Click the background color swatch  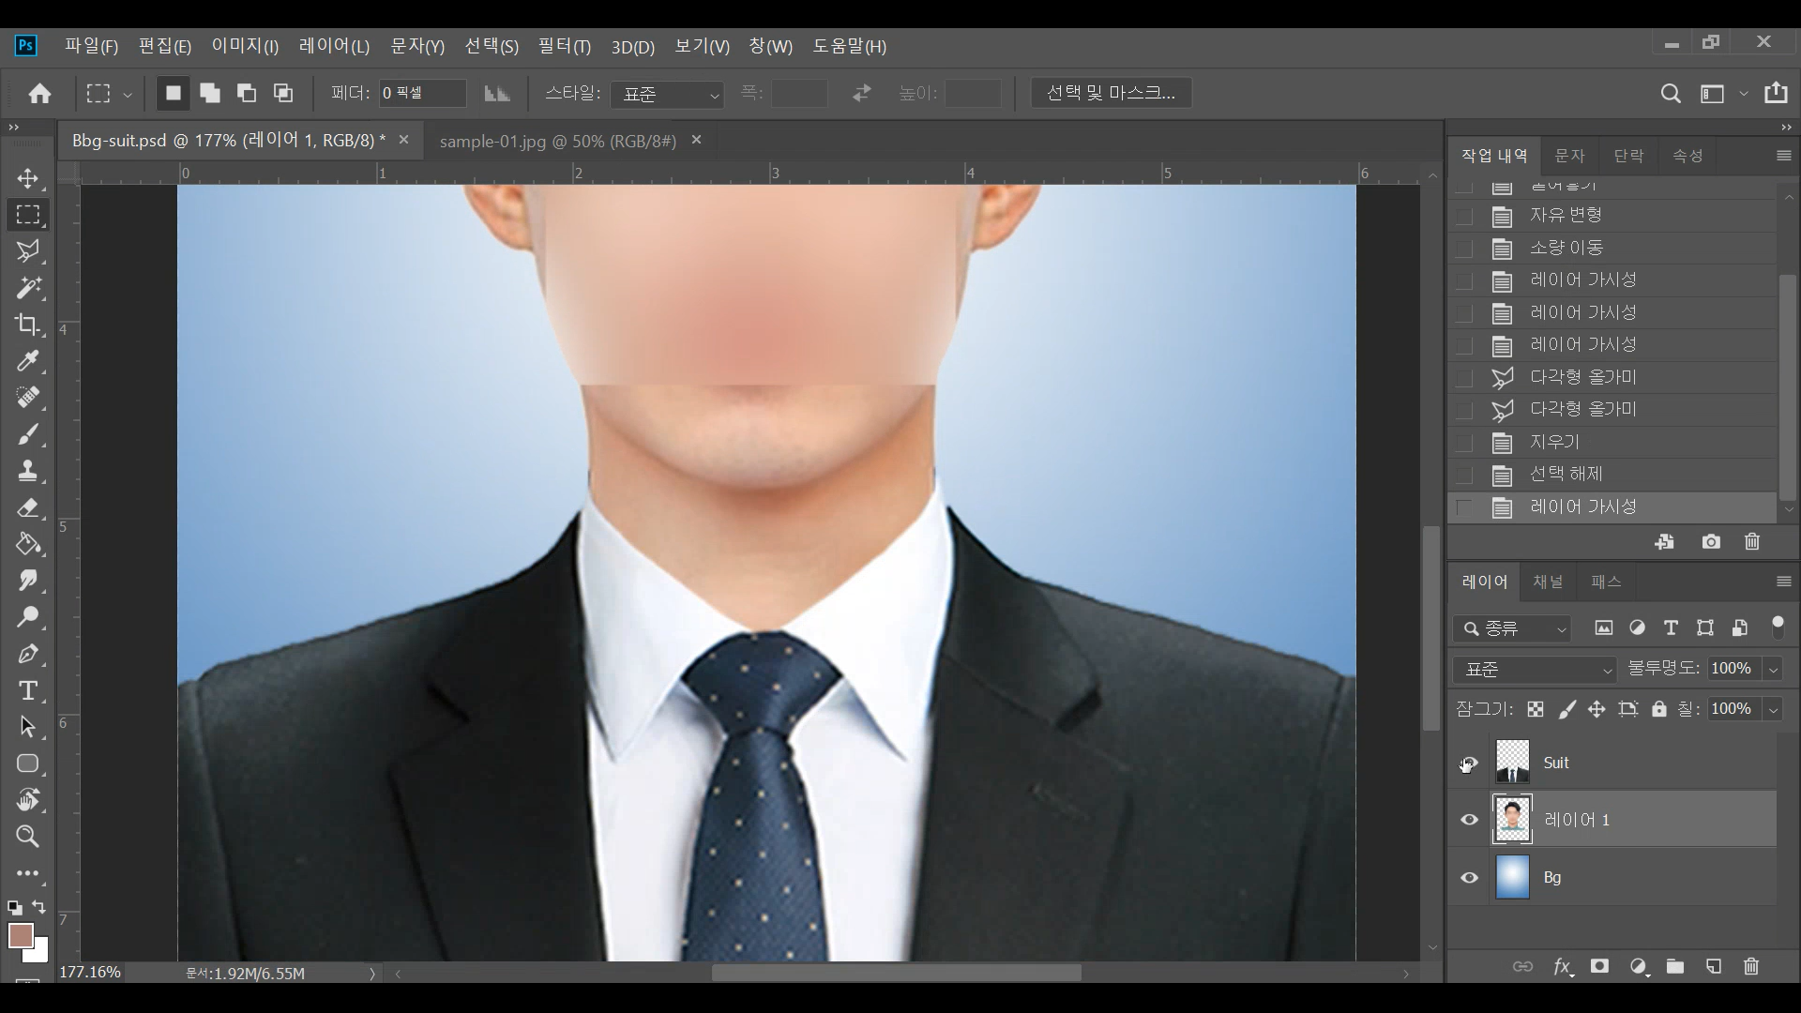(39, 953)
